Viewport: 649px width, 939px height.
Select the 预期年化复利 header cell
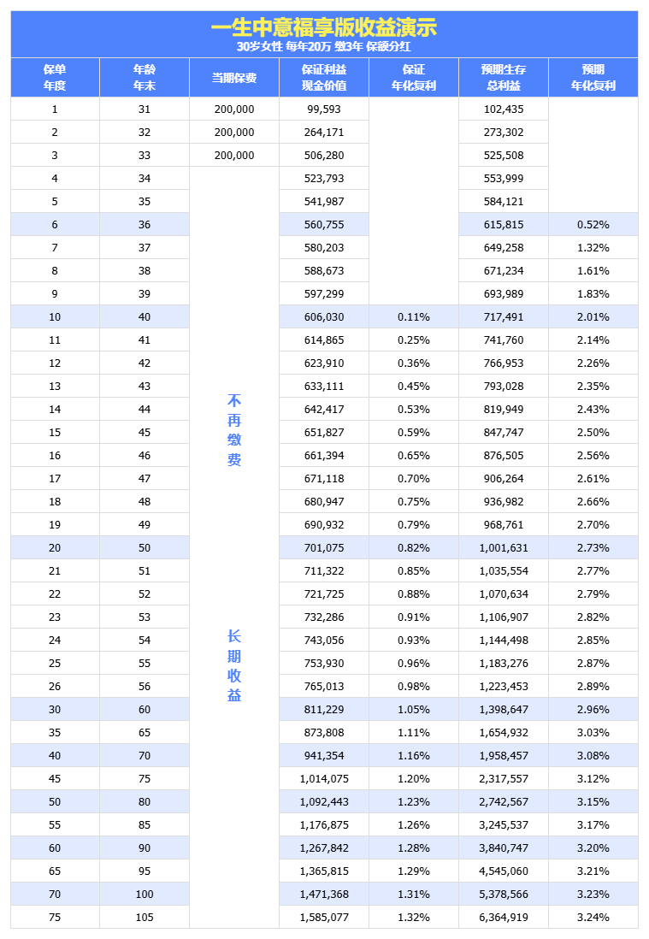point(593,77)
